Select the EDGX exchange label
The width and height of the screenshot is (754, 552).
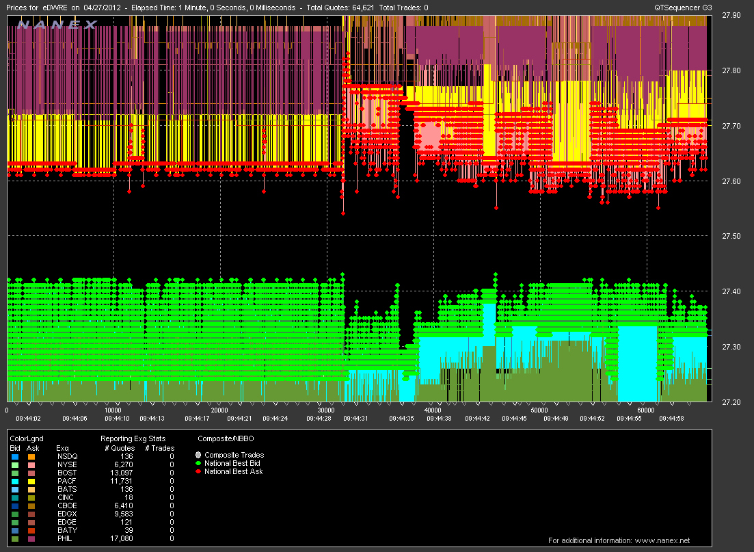pyautogui.click(x=67, y=514)
